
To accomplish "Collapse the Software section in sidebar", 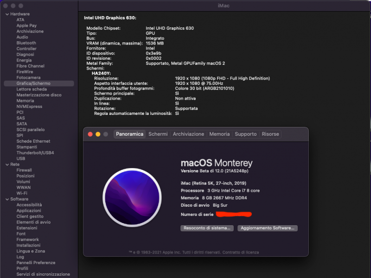I will point(6,199).
